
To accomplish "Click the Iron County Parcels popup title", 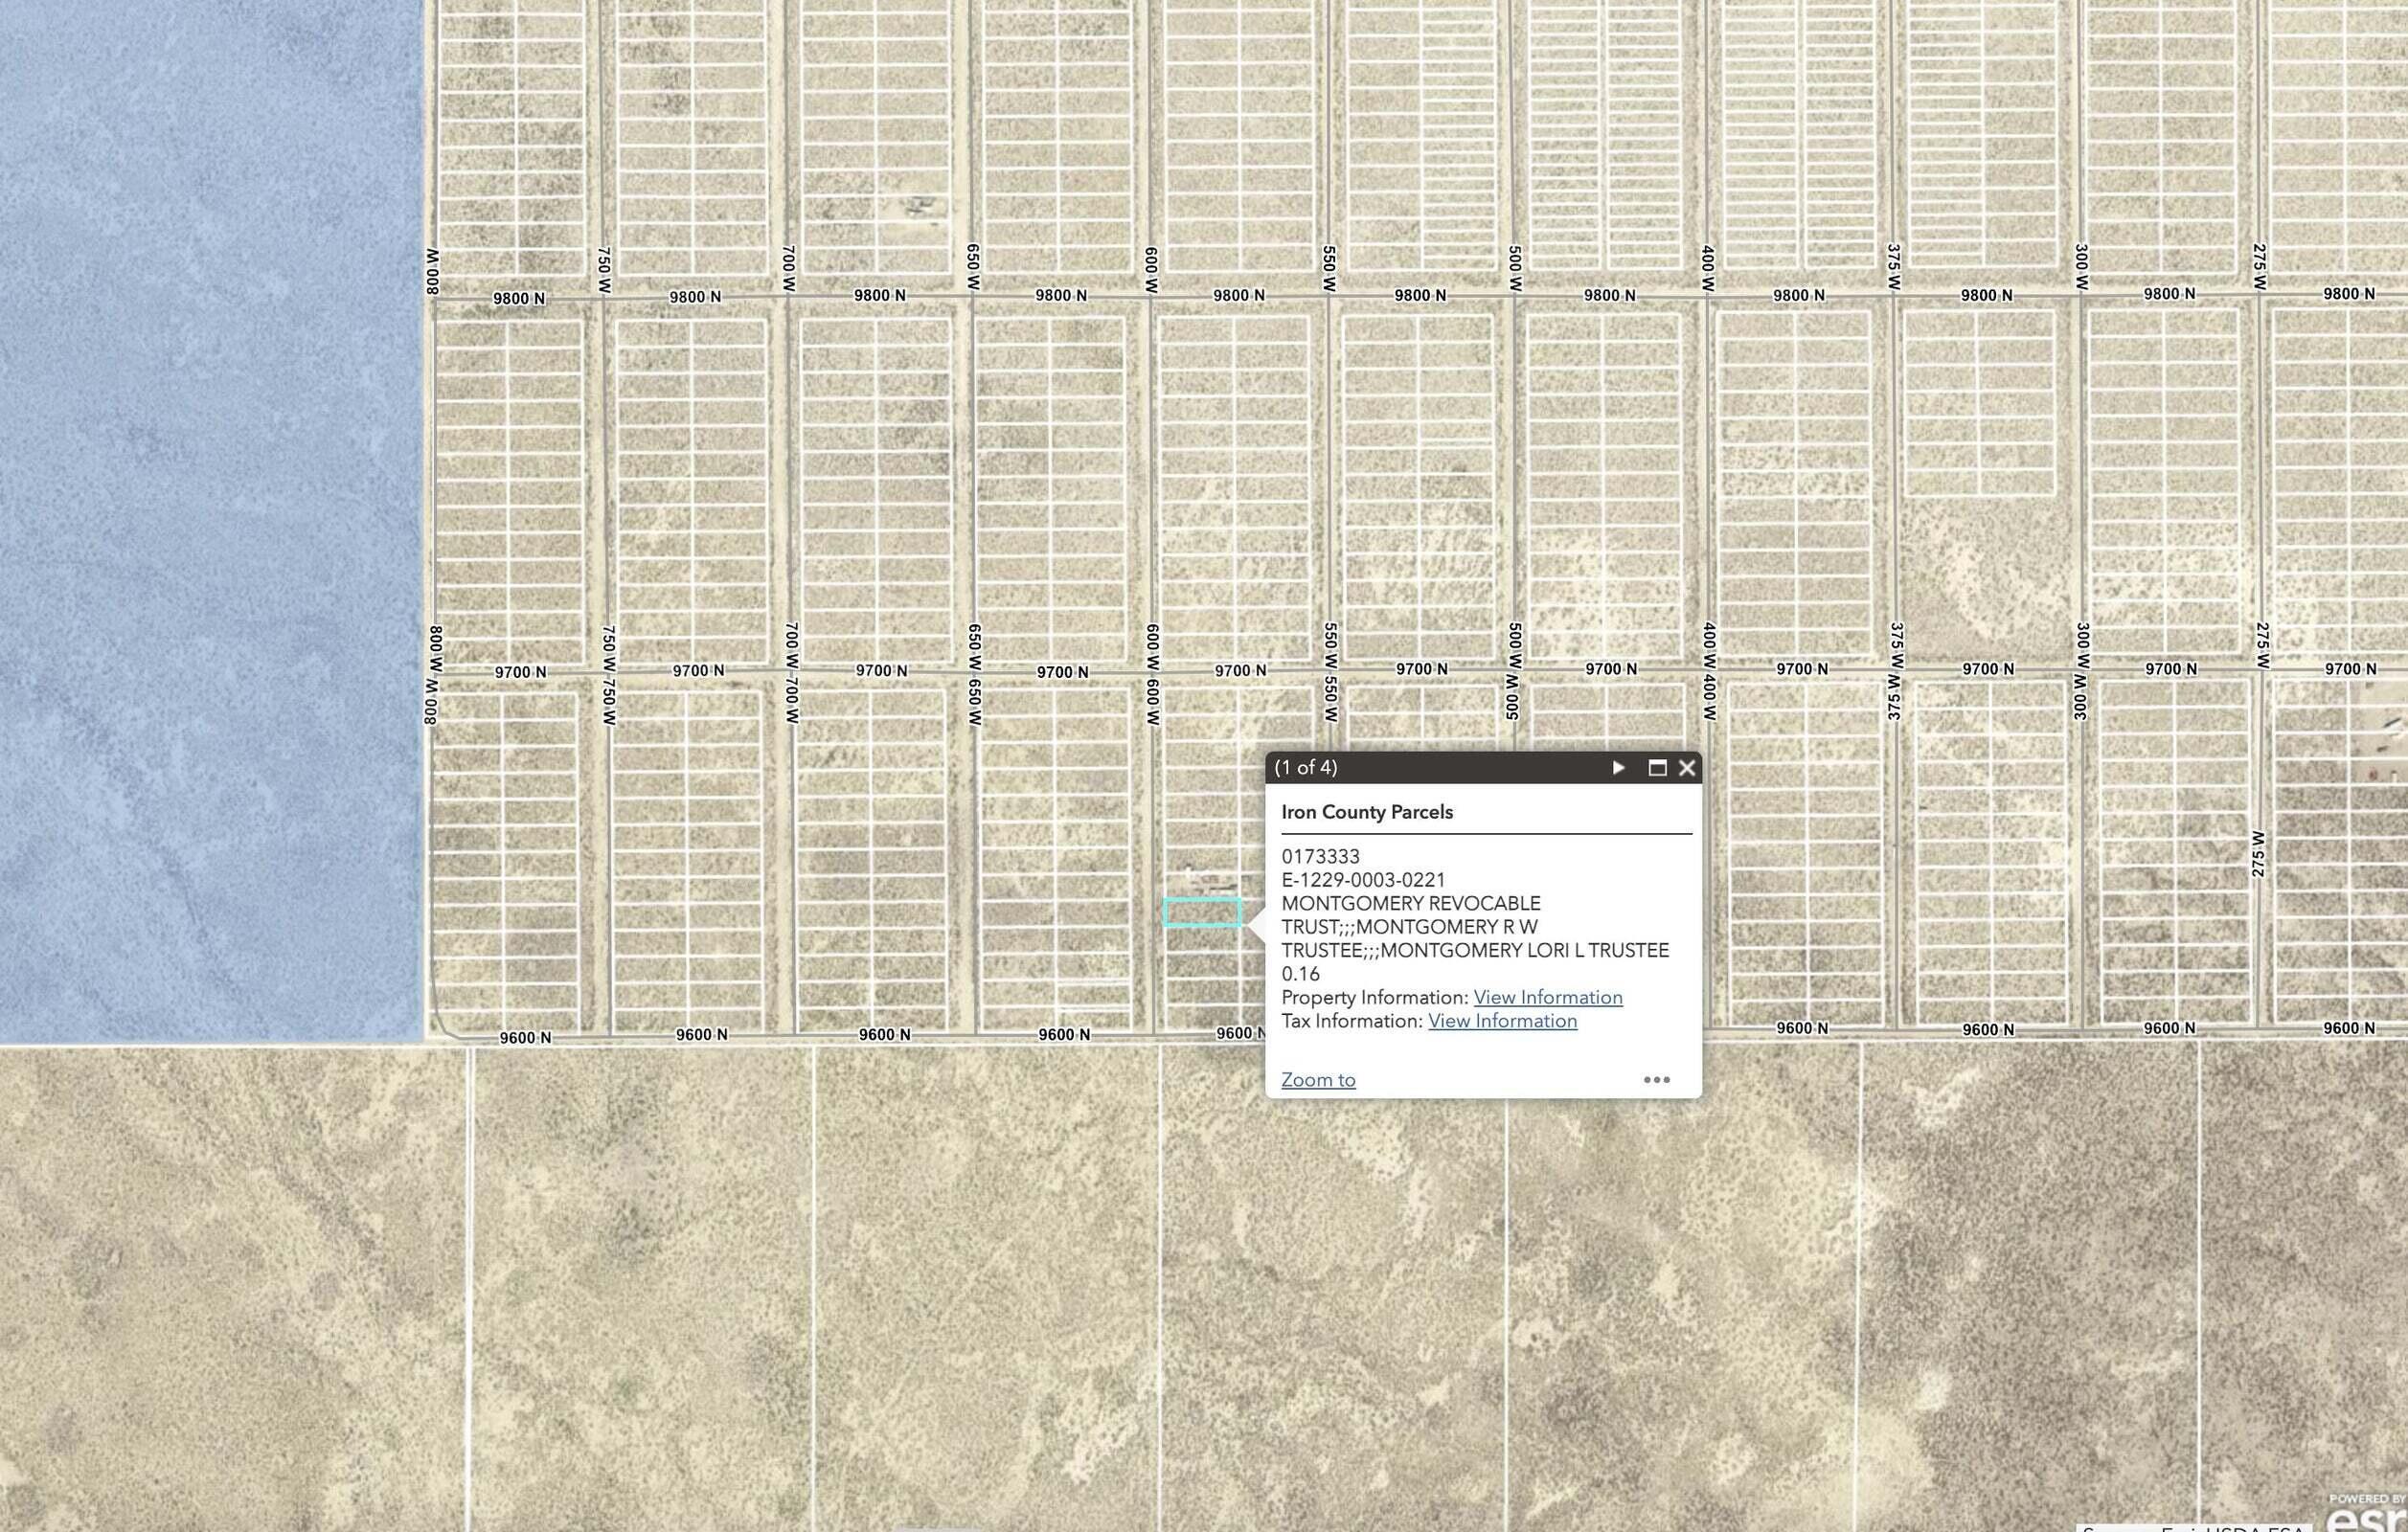I will [x=1366, y=811].
